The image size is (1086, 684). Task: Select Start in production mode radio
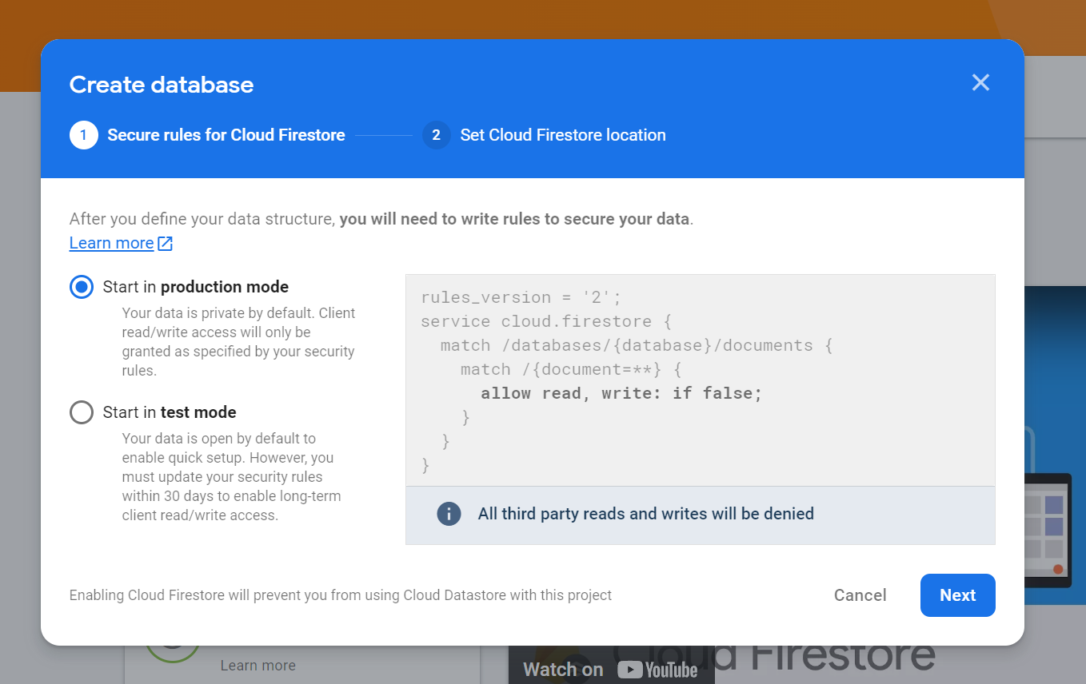coord(82,287)
